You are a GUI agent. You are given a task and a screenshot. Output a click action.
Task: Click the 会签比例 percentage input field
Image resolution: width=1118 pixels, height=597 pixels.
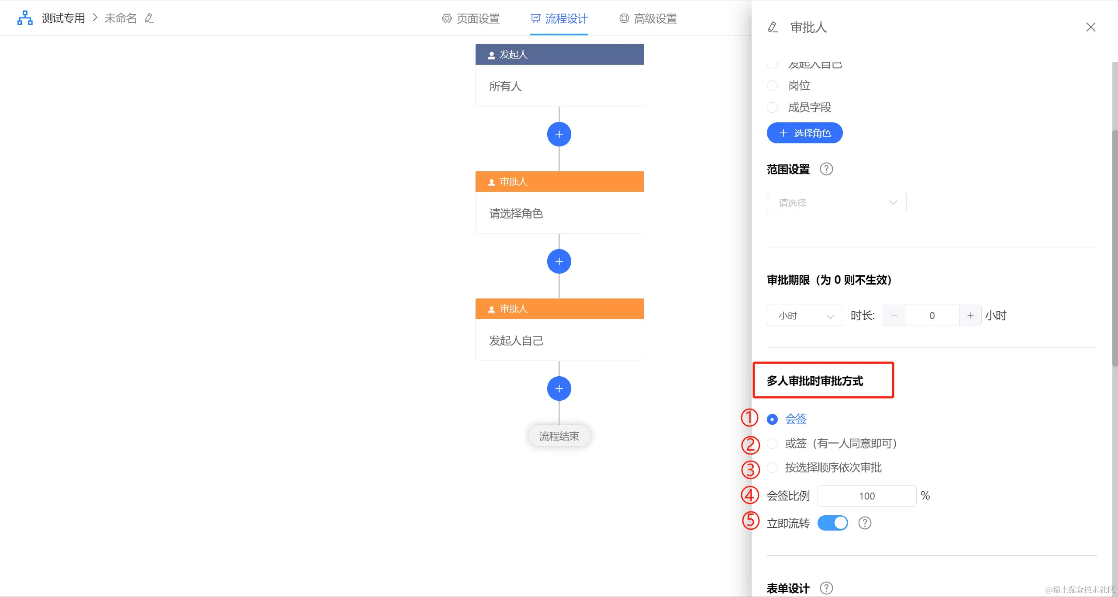(866, 496)
